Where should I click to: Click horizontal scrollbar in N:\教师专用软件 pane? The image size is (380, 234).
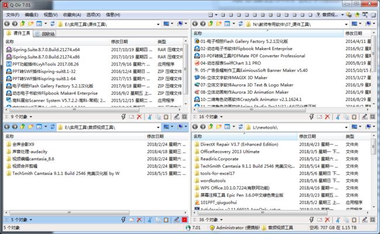(x=251, y=110)
